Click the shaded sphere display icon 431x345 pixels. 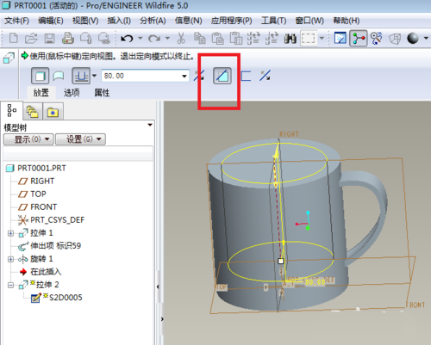coord(413,38)
